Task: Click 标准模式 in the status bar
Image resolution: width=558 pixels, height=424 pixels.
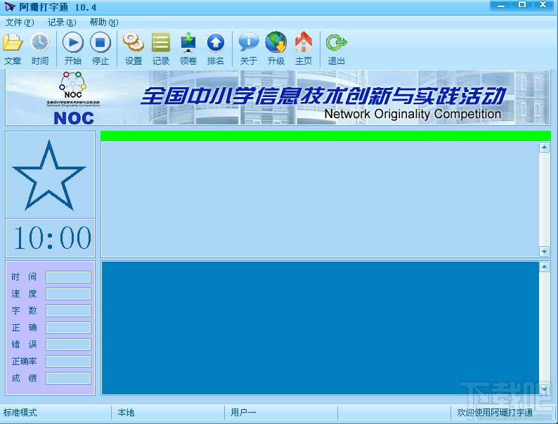Action: coord(20,413)
